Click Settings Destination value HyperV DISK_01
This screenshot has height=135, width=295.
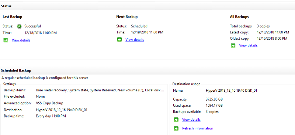[x=62, y=110]
